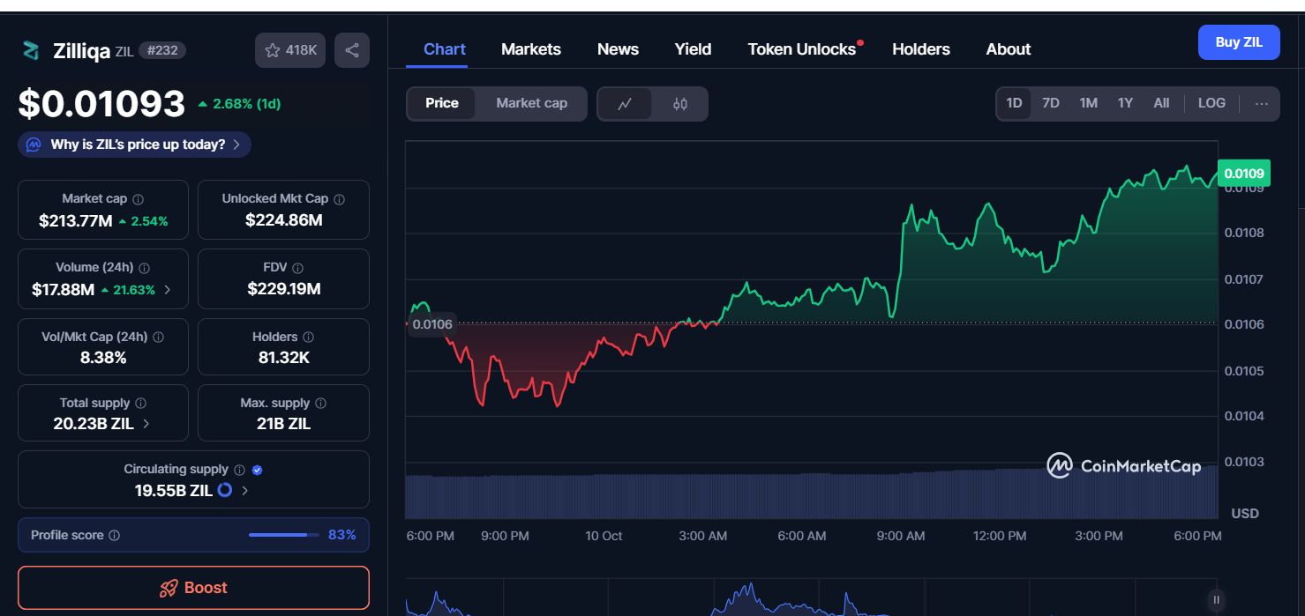Toggle chart to Market cap view

(531, 103)
